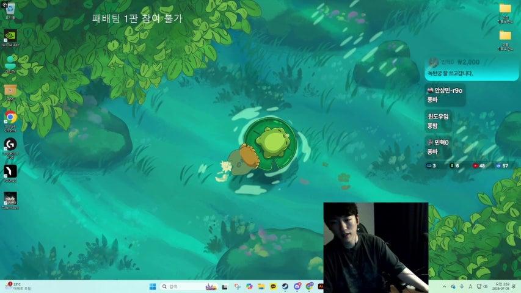Open the notification center icon
Viewport: 521px width, 293px height.
click(514, 286)
